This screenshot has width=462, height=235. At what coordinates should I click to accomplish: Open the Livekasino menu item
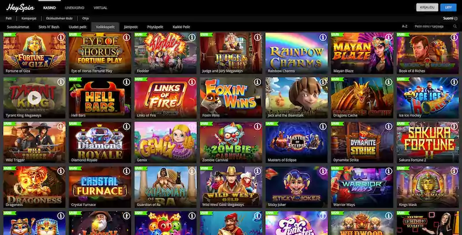[x=74, y=8]
